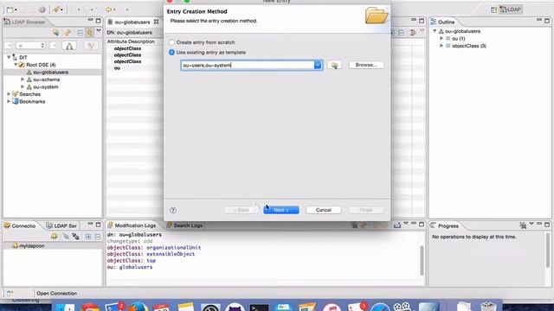This screenshot has height=311, width=554.
Task: Click history icon beside template DN field
Action: 334,66
